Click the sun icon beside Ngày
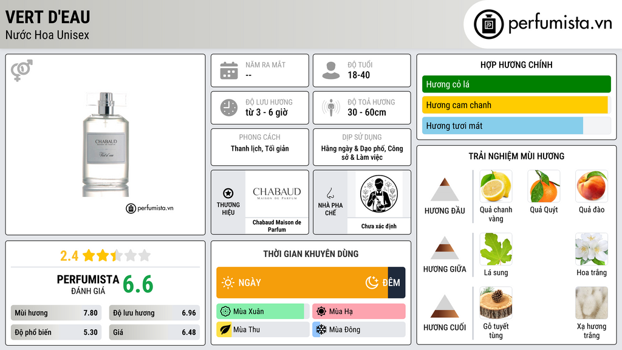622x350 pixels. pos(228,283)
